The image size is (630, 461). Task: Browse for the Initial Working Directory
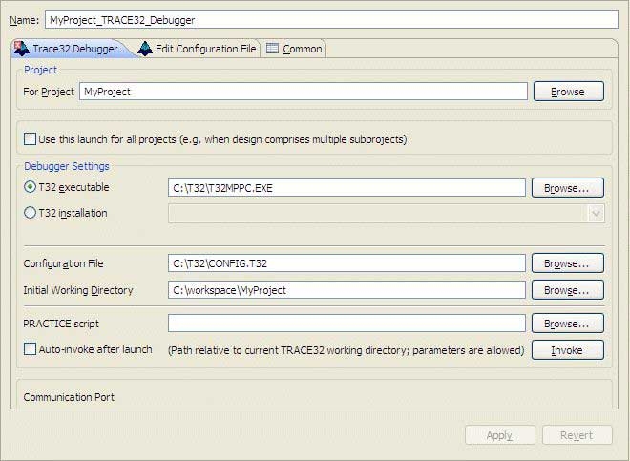(x=567, y=290)
